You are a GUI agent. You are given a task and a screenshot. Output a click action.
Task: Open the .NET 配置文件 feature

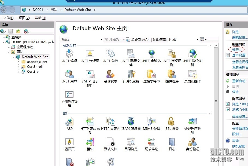131,58
